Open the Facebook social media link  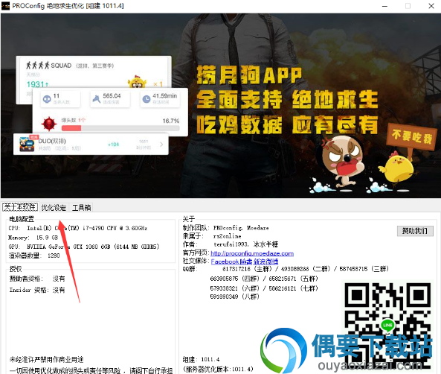coord(225,262)
